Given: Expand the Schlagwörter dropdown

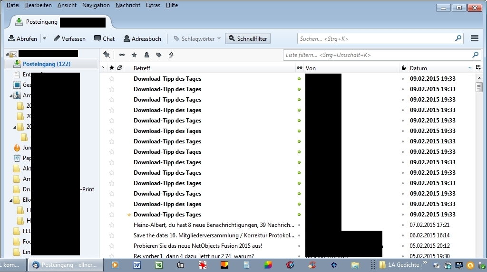Looking at the screenshot, I should pos(219,38).
